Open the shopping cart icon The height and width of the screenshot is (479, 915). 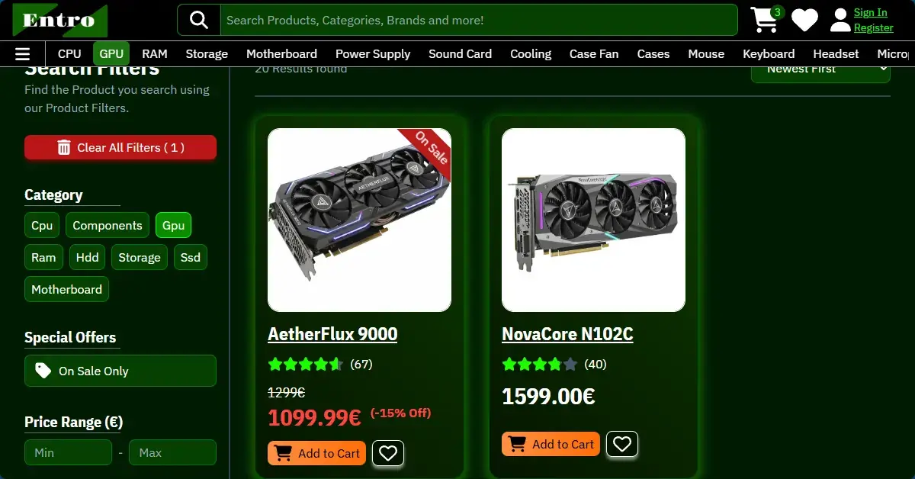[x=765, y=21]
